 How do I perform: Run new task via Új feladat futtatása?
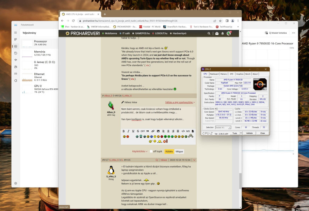click(276, 33)
